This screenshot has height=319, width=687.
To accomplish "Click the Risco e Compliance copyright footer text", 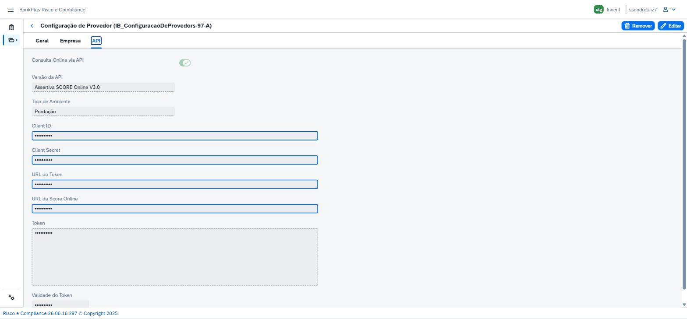I will pyautogui.click(x=60, y=313).
